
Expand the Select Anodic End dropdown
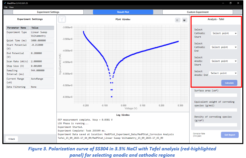pyautogui.click(x=223, y=73)
